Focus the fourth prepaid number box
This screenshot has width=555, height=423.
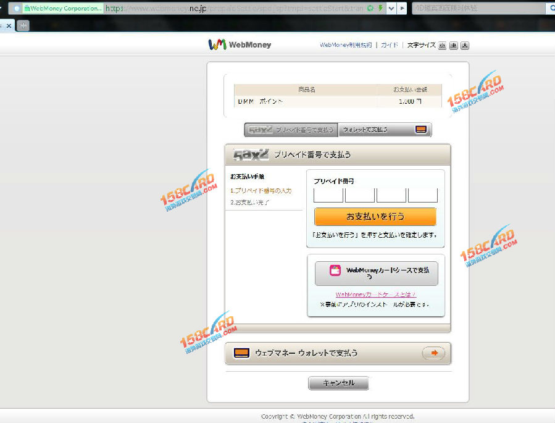pos(423,195)
